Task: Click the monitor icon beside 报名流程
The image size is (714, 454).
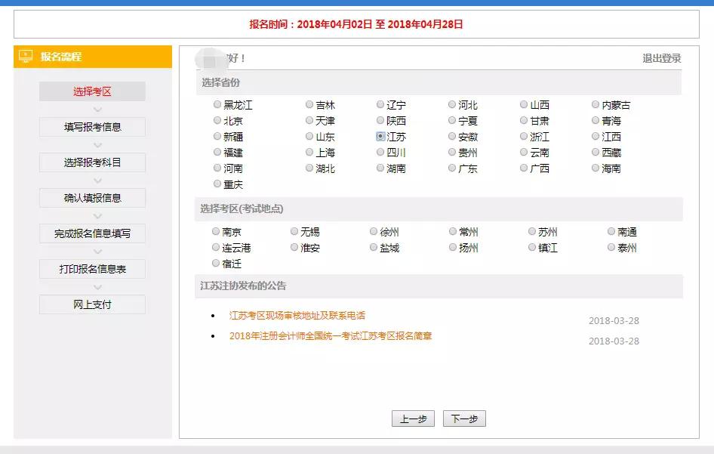Action: (x=26, y=56)
